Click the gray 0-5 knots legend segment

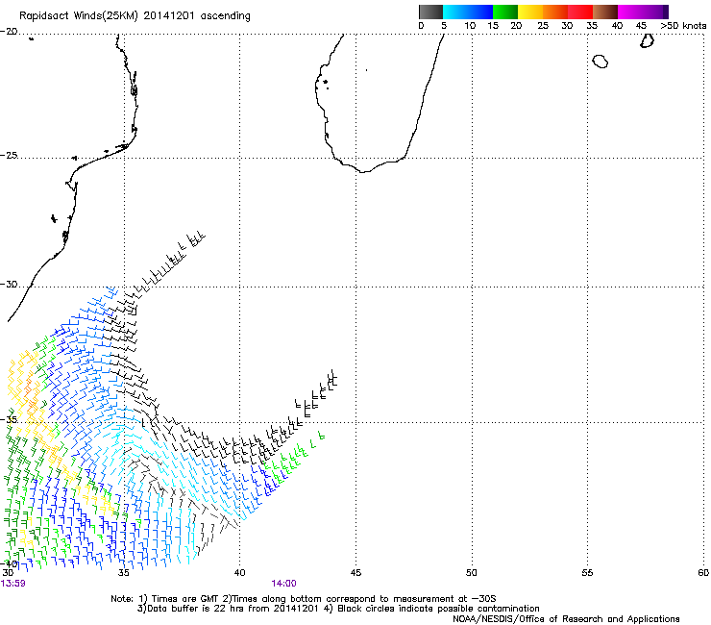pos(431,12)
